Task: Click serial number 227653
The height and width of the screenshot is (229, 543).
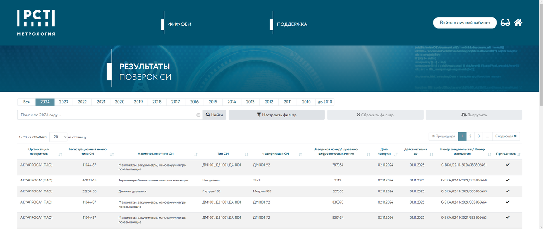Action: point(338,191)
